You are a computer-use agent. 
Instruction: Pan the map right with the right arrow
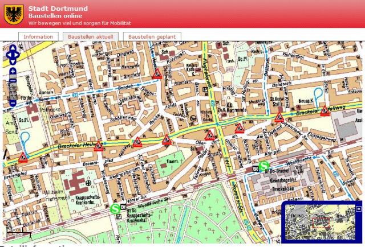[x=17, y=55]
